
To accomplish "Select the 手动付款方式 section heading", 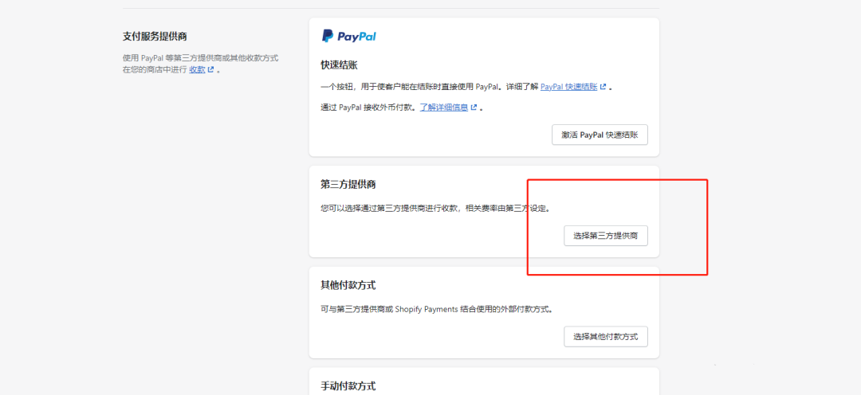I will click(348, 386).
